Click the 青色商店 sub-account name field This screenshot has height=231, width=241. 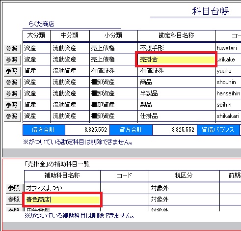(x=62, y=200)
